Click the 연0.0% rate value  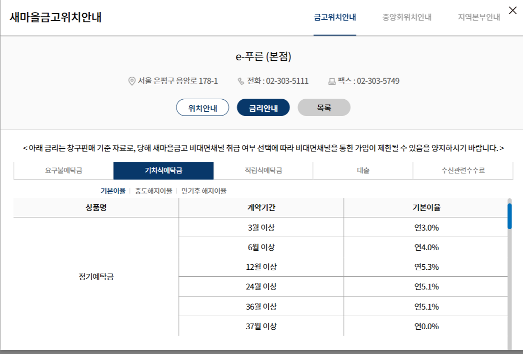[426, 326]
